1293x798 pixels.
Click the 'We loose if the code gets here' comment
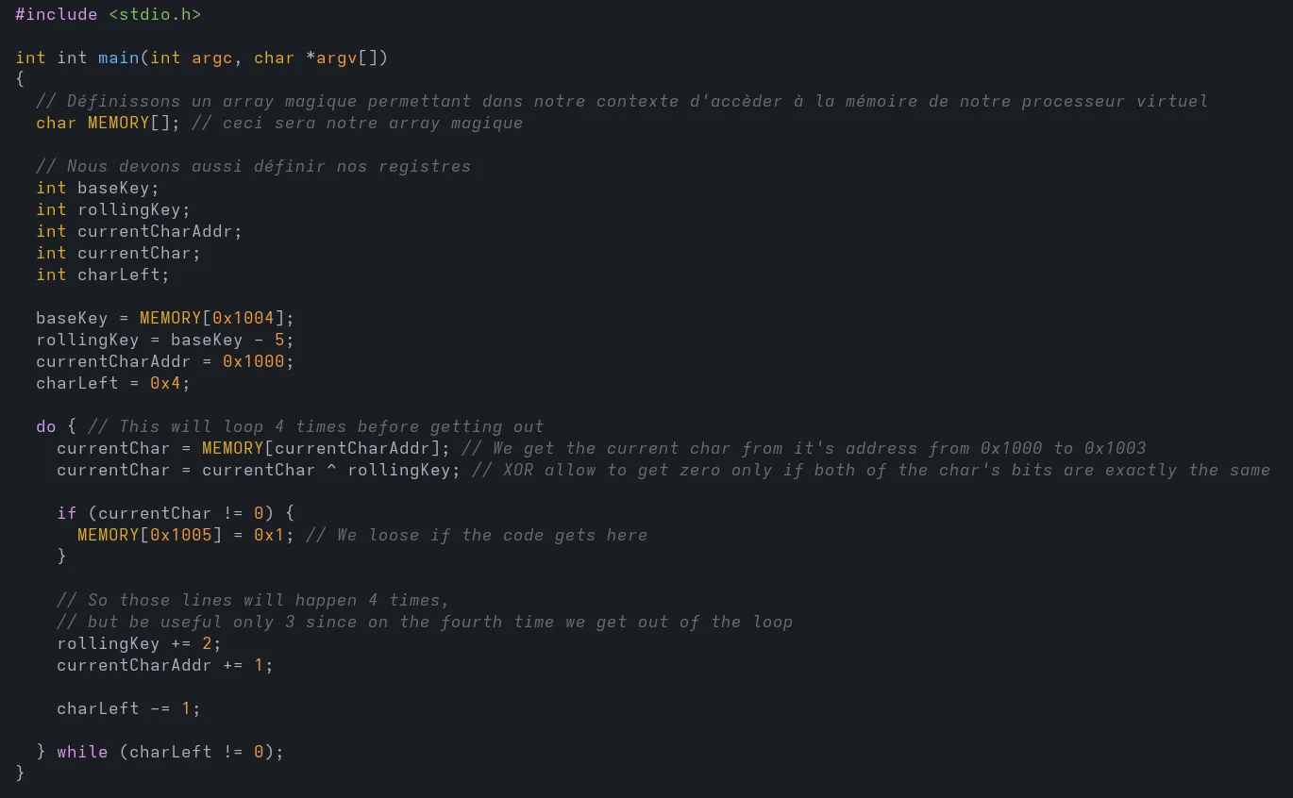[x=477, y=535]
